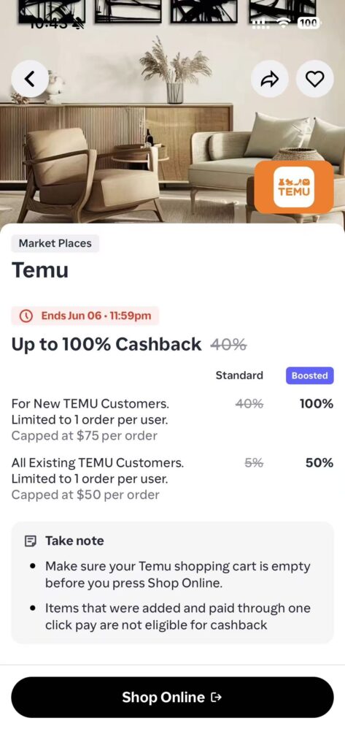
Task: Tap the 100% boosted rate for new customers
Action: [317, 404]
